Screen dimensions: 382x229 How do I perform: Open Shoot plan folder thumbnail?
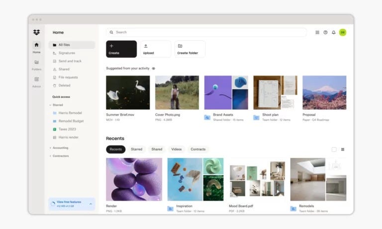(275, 92)
